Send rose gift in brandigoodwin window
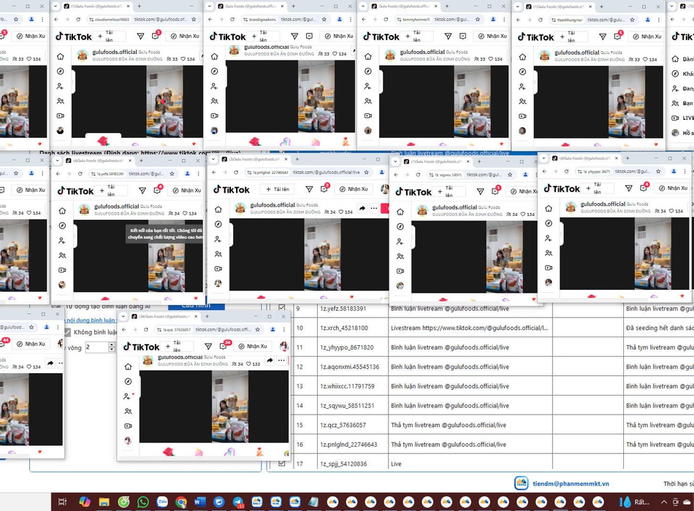694x511 pixels. (254, 142)
